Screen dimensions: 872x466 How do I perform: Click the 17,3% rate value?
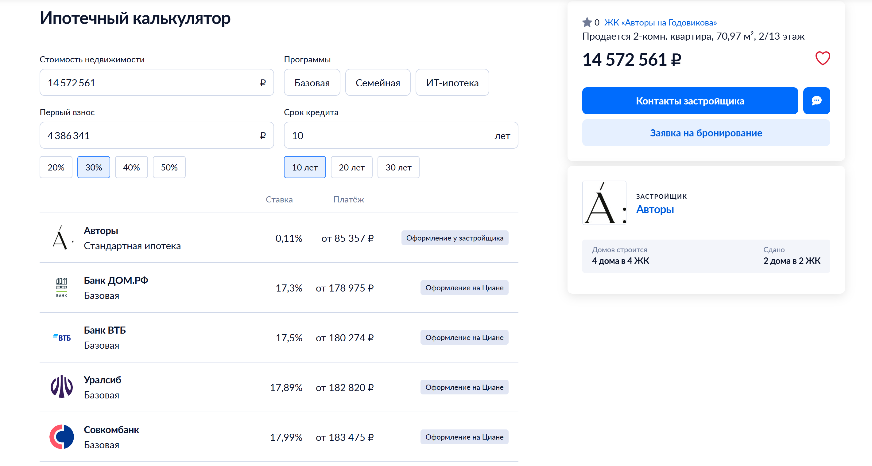pyautogui.click(x=289, y=288)
